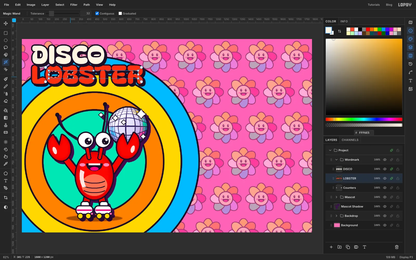Click the Lopsy logo
Viewport: 416px width, 260px height.
pyautogui.click(x=405, y=5)
